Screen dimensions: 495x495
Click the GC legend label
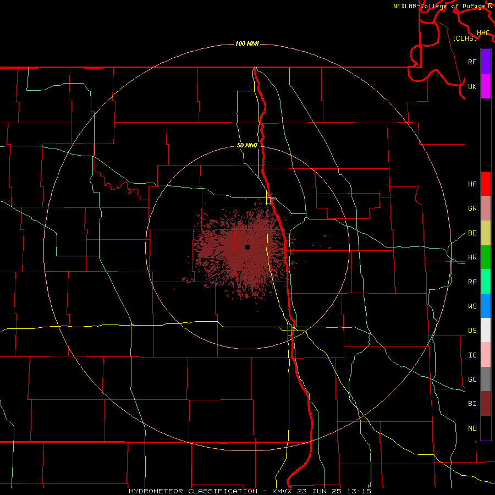click(x=472, y=379)
